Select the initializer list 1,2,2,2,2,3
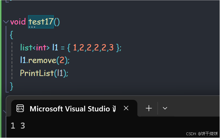This screenshot has width=220, height=138. click(93, 47)
